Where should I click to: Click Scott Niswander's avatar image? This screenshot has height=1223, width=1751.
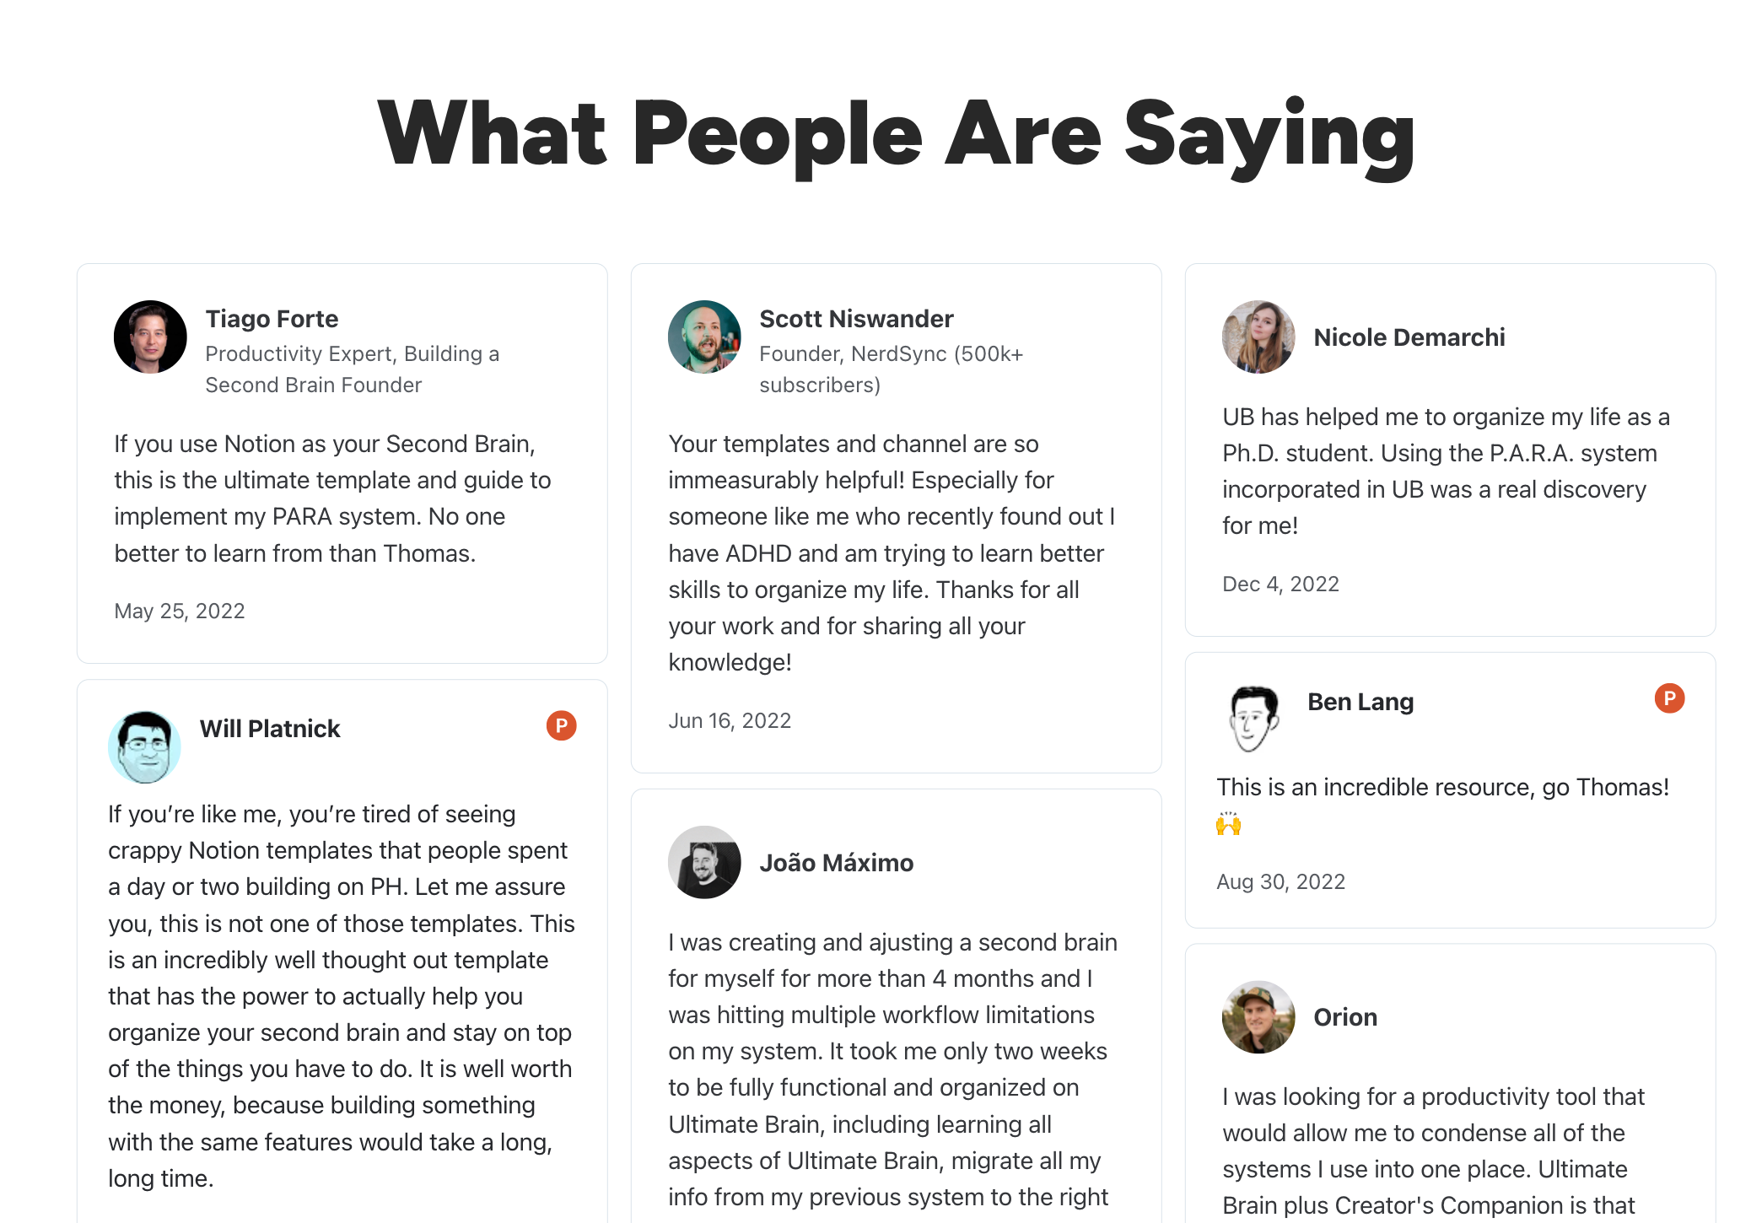click(x=704, y=337)
